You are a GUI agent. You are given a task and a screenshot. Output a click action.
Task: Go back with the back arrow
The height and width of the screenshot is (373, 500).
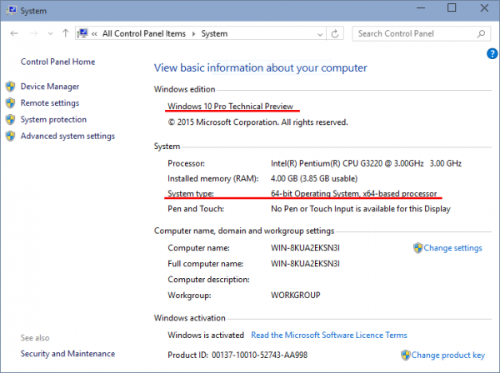14,33
